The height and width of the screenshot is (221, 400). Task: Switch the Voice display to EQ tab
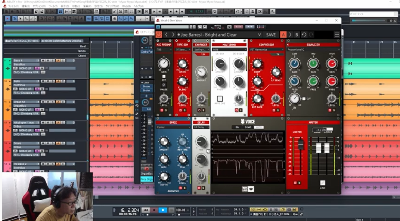click(237, 127)
